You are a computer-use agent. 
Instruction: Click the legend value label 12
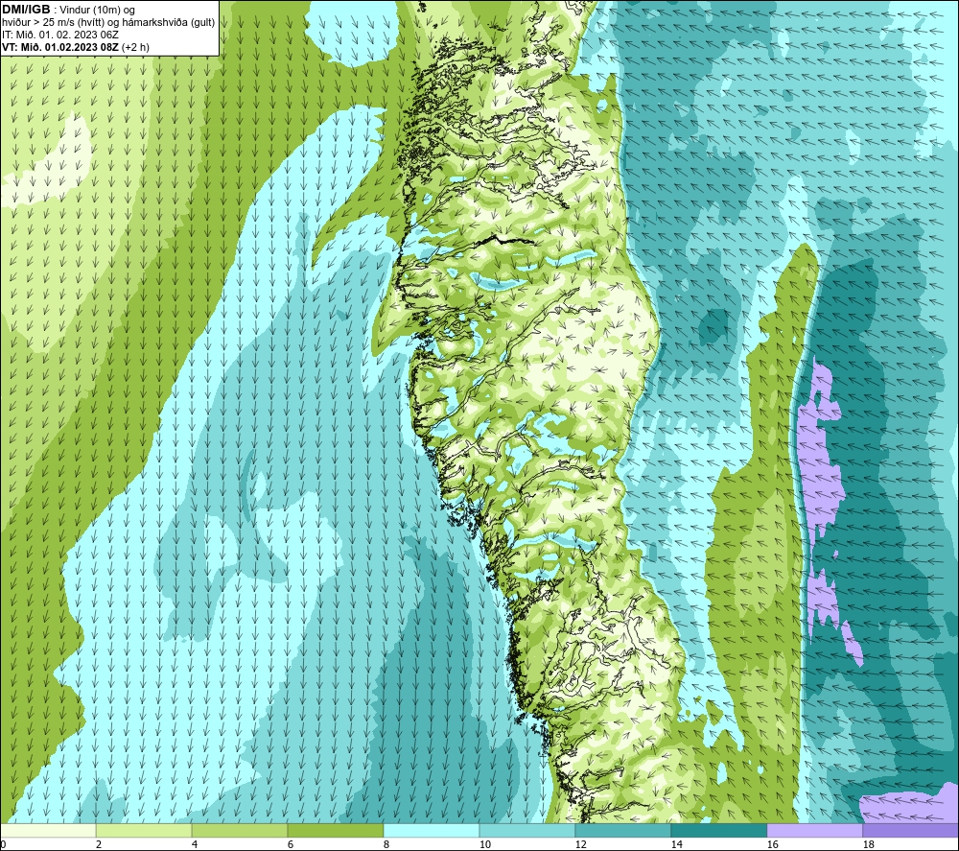point(580,844)
